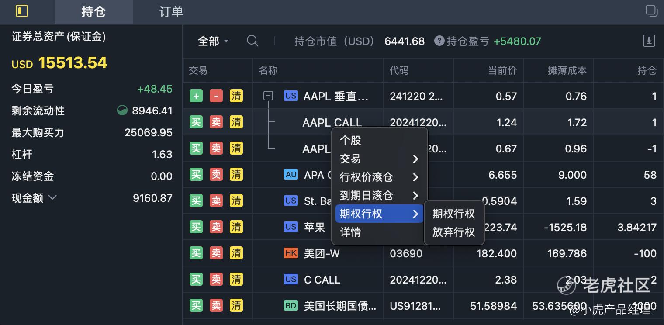Select 详情 in the context menu
Viewport: 664px width, 325px height.
379,232
